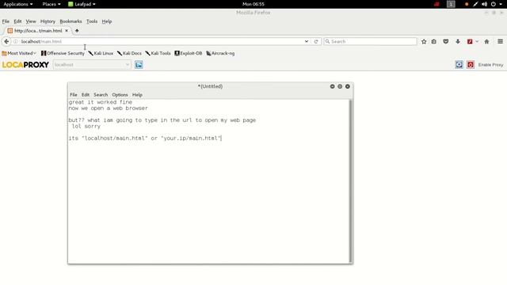Open Firefox hamburger menu
This screenshot has height=285, width=507.
[x=500, y=41]
